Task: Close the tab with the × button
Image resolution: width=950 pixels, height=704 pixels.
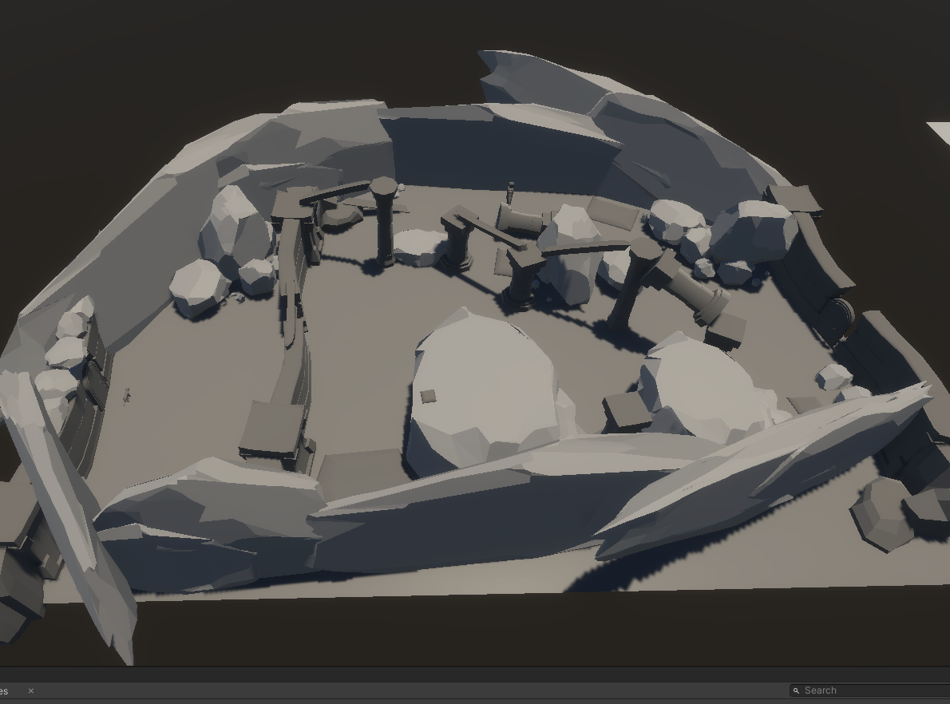Action: coord(31,690)
